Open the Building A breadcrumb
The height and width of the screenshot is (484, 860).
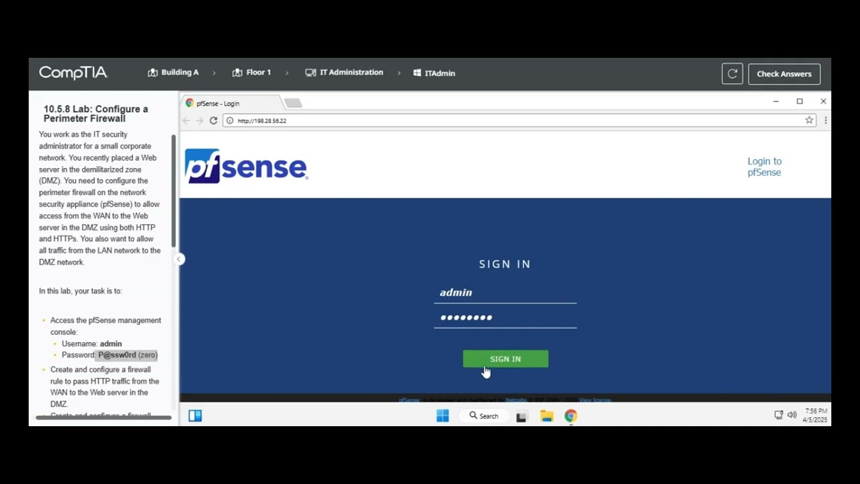(x=173, y=73)
